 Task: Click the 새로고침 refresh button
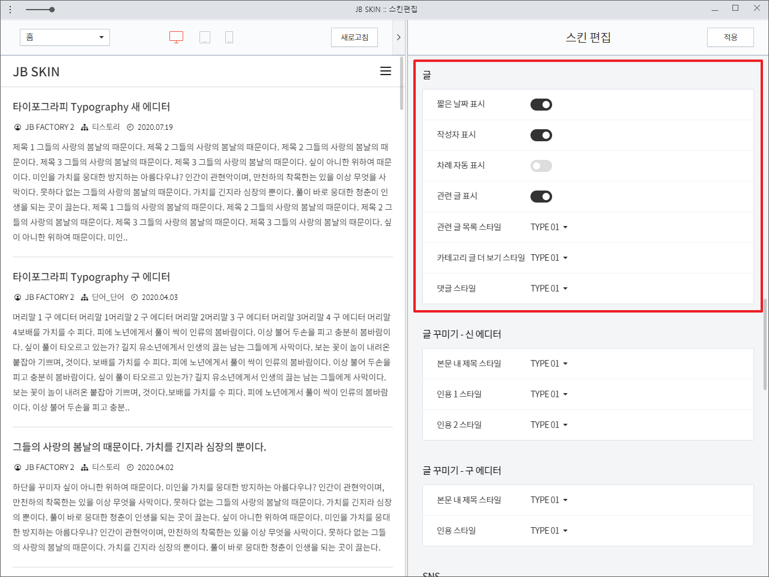click(x=354, y=37)
